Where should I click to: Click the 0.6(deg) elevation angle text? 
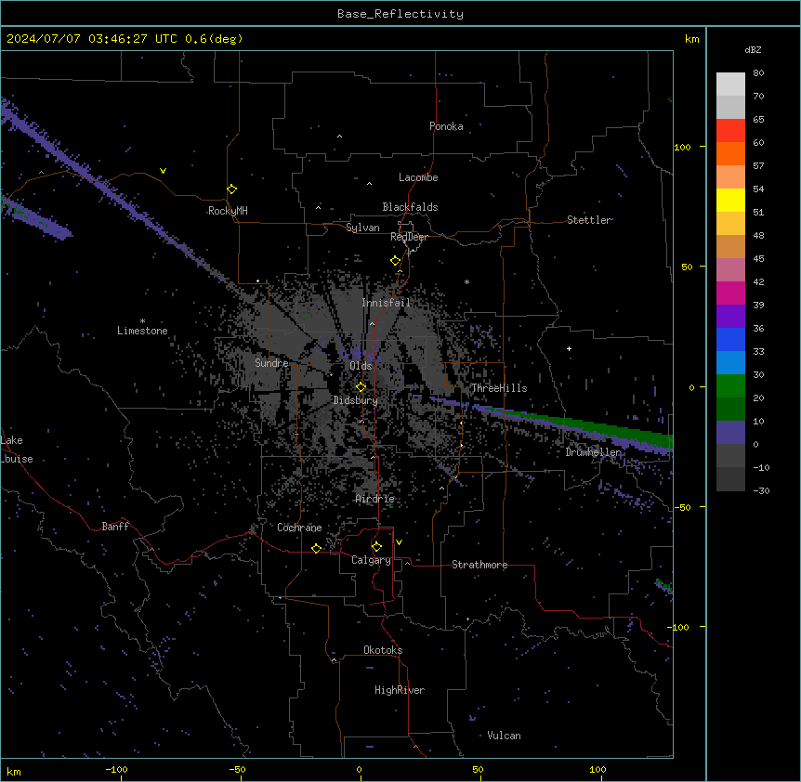[214, 39]
